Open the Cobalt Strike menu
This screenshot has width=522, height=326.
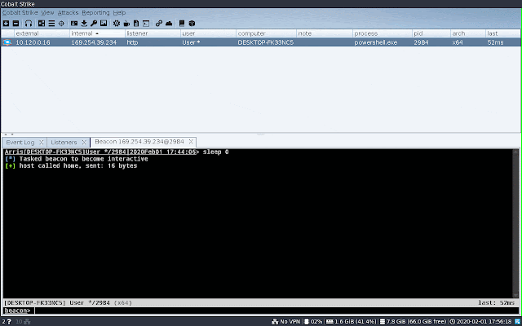coord(20,13)
